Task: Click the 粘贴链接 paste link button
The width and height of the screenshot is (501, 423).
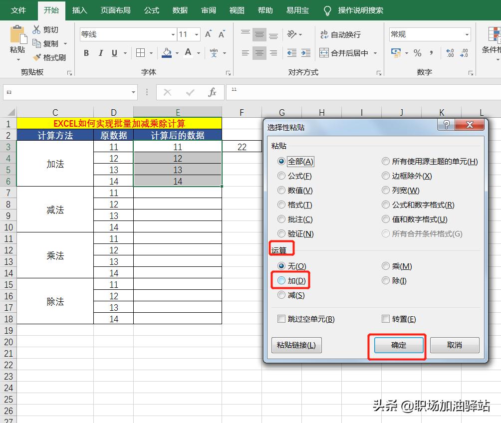Action: (296, 345)
